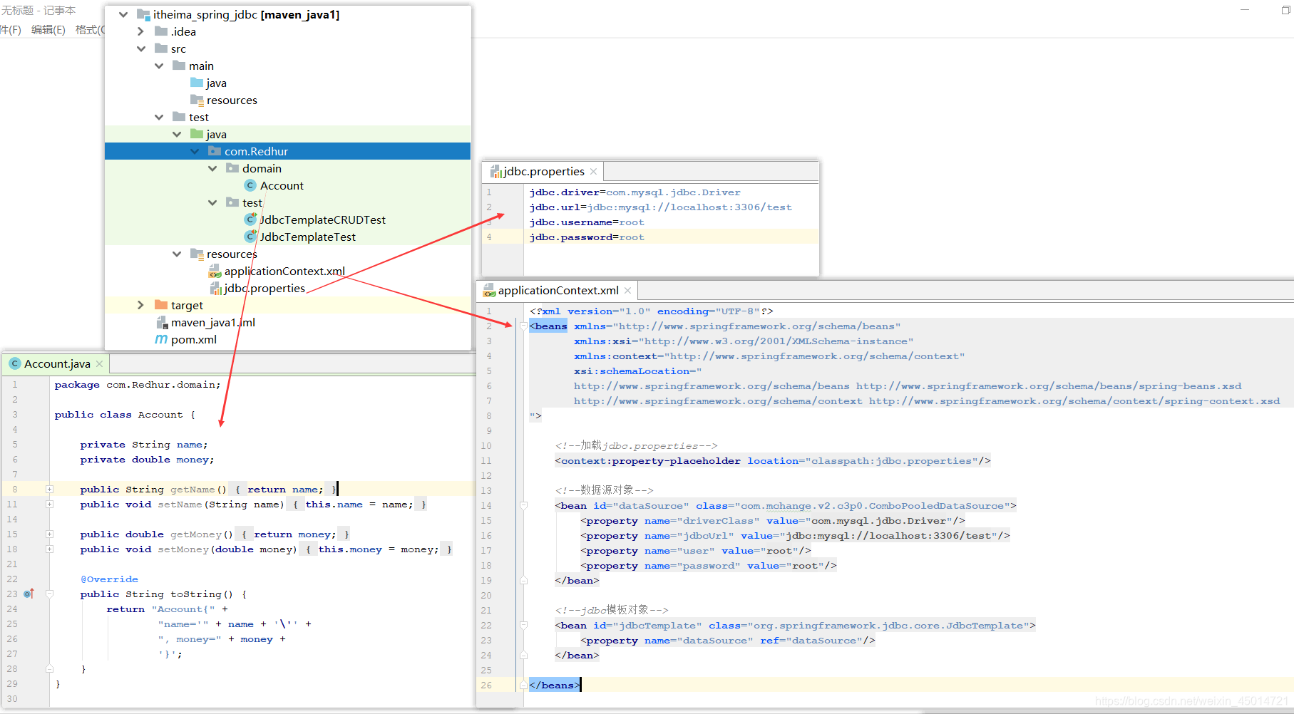This screenshot has height=714, width=1294.
Task: Click the maven_java1.iml file icon
Action: click(162, 322)
